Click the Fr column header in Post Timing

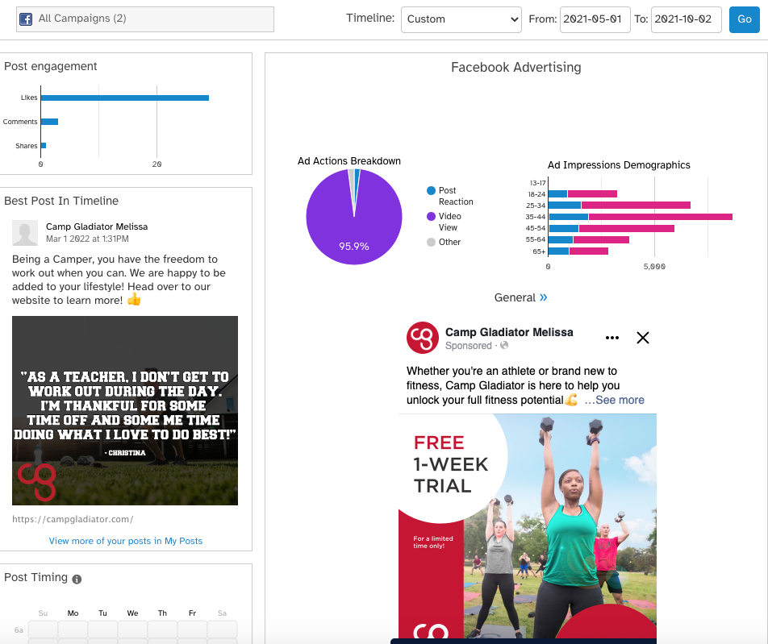(x=193, y=613)
